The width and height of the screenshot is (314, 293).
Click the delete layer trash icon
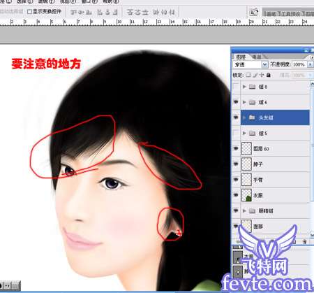tap(304, 242)
